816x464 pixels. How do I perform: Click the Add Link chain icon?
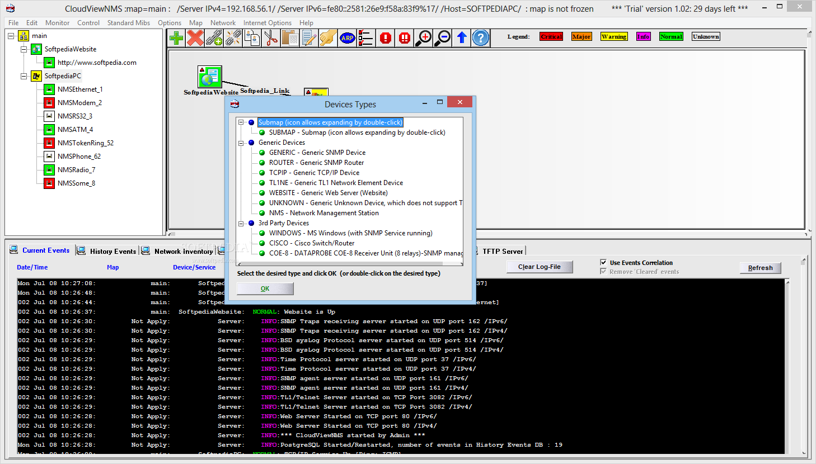click(214, 38)
